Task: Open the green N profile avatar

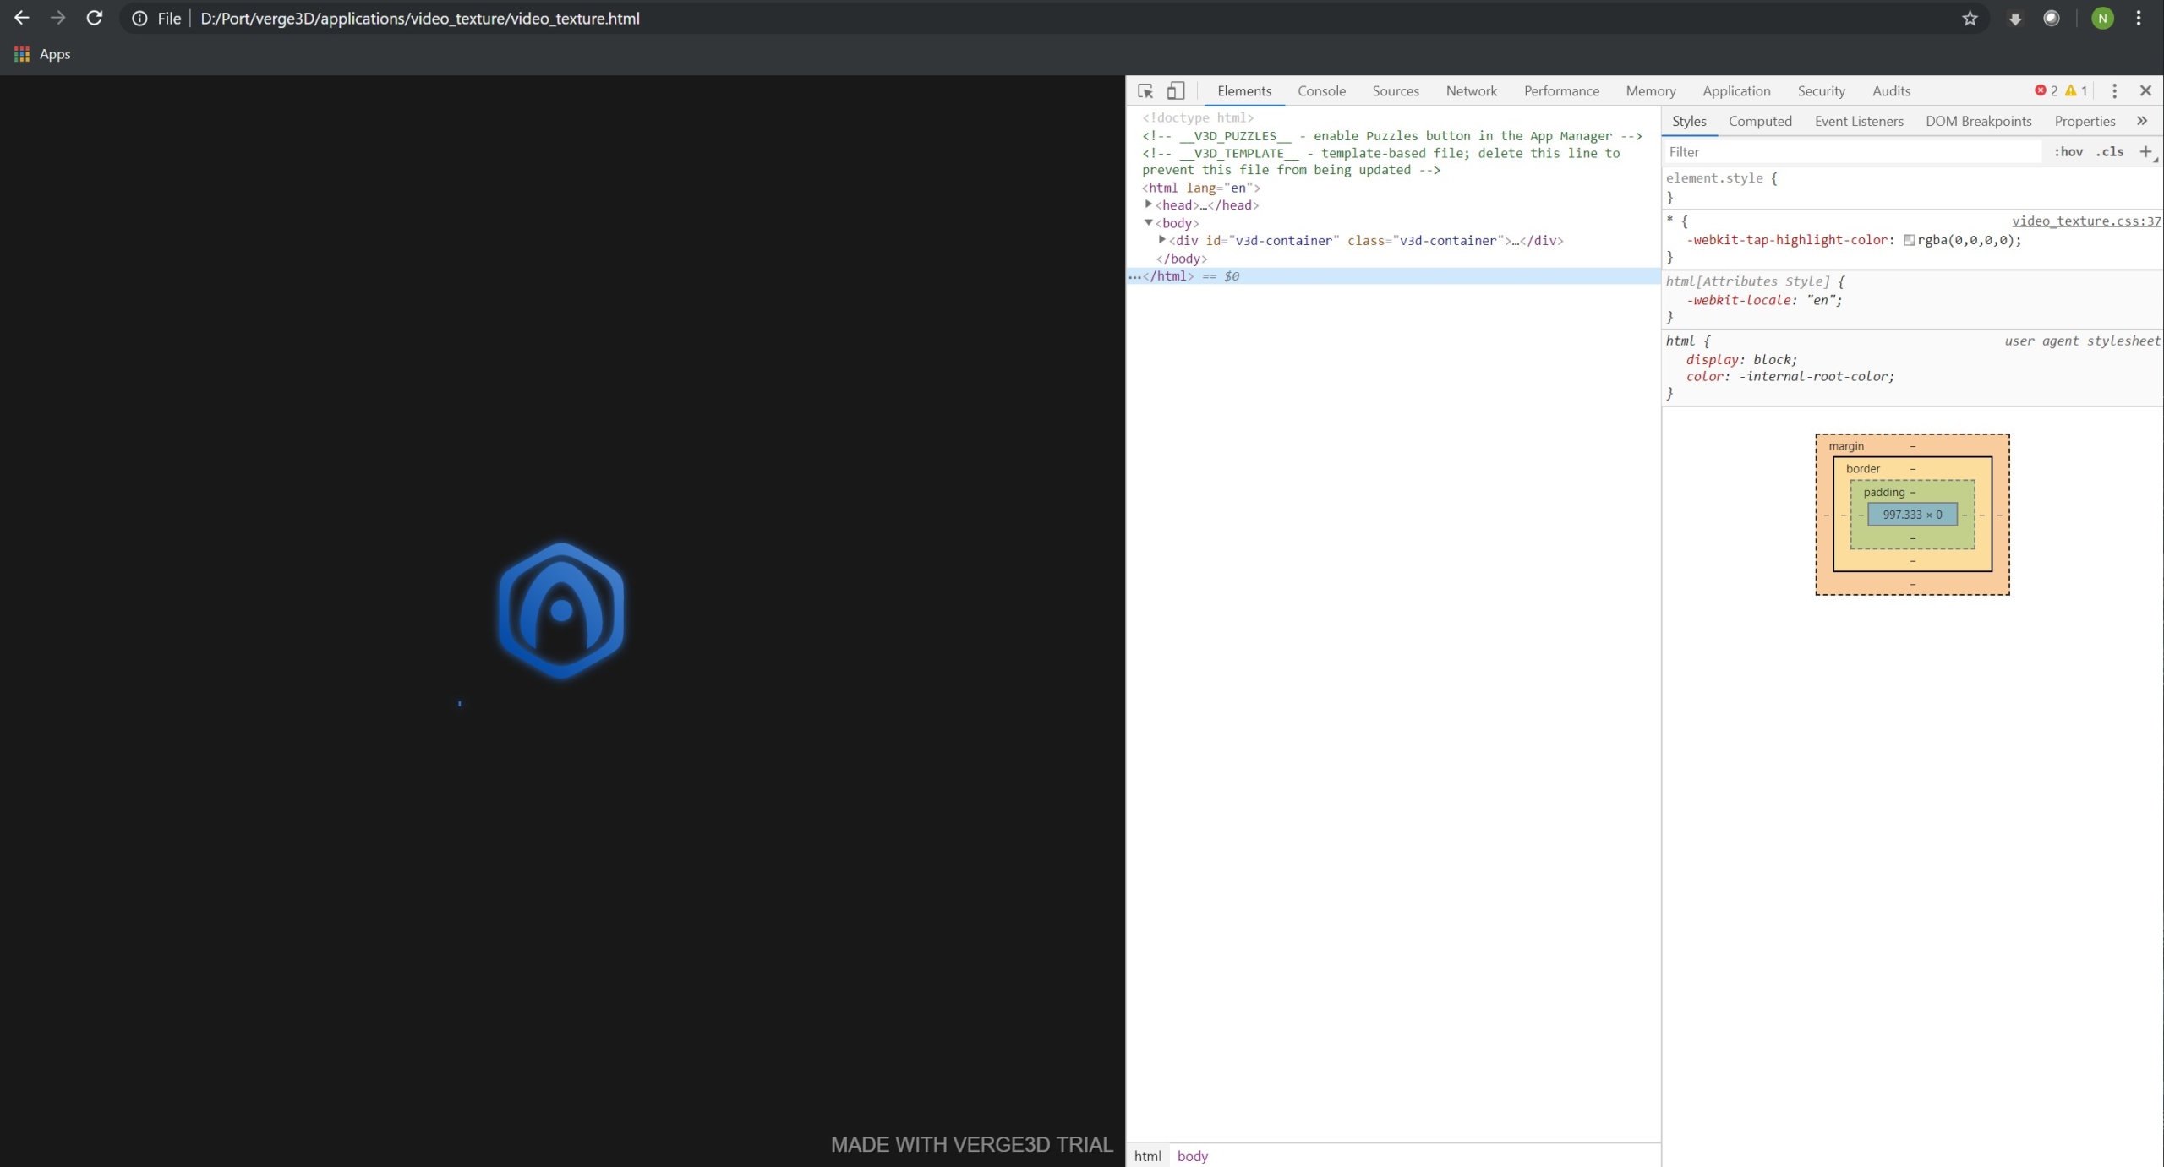Action: click(x=2102, y=19)
